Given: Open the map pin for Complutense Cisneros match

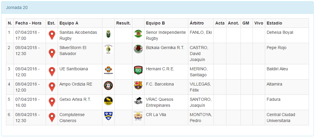Looking at the screenshot, I should click(52, 117).
